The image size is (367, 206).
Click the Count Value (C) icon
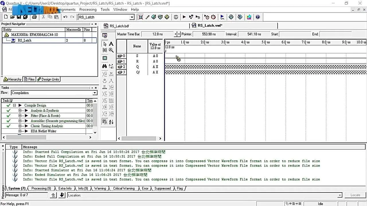[105, 107]
